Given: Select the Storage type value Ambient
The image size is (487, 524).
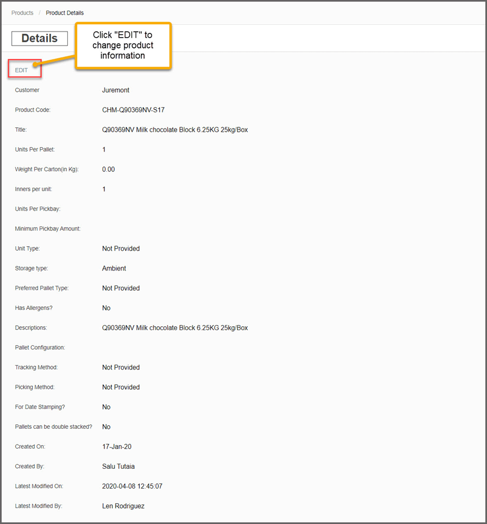Looking at the screenshot, I should tap(114, 268).
